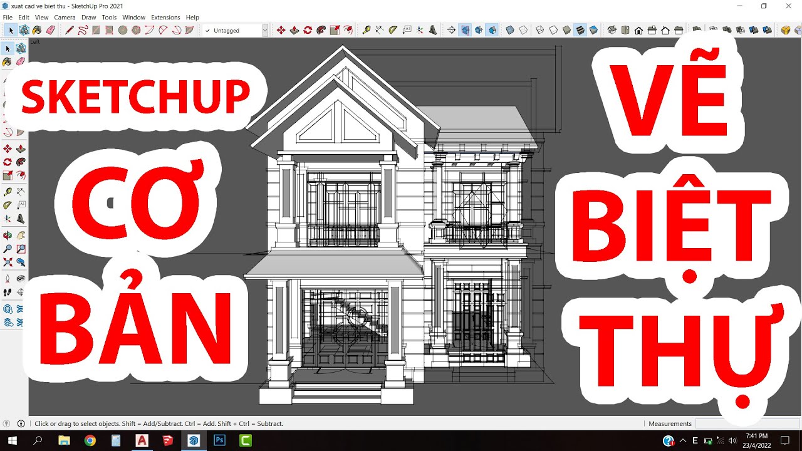Activate the Look Around eye tool
This screenshot has width=802, height=451.
click(x=21, y=279)
